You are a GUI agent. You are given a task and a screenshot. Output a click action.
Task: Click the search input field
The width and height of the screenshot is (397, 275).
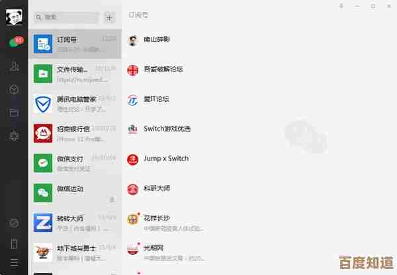coord(66,17)
